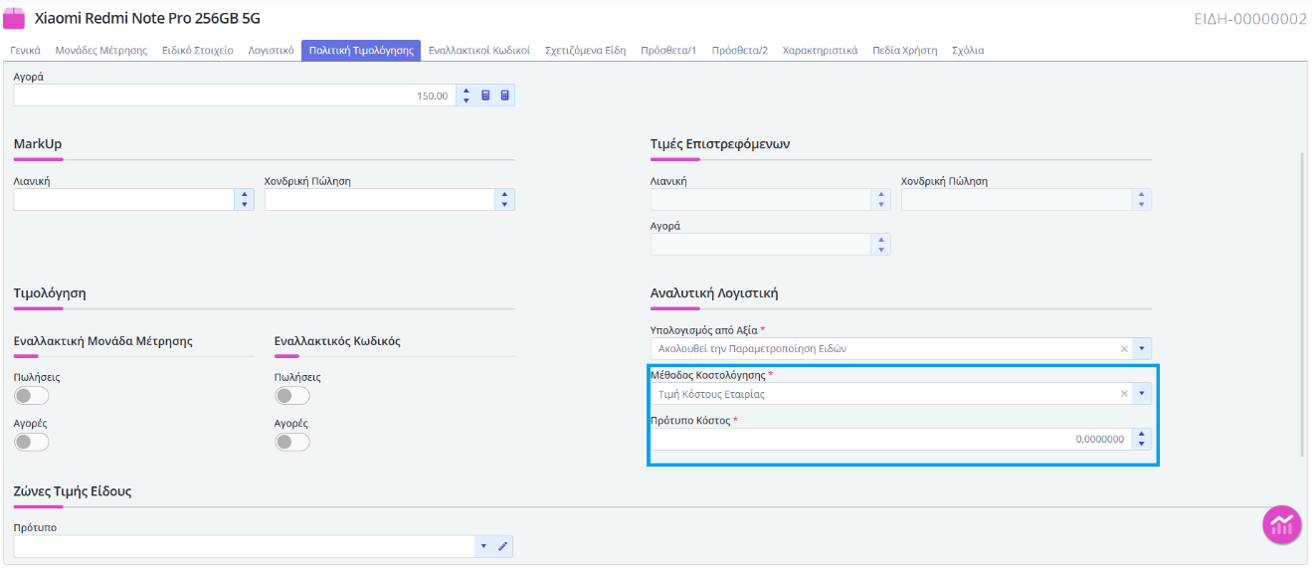Expand the Υπολογισμός από Αξία dropdown arrow
The height and width of the screenshot is (569, 1312).
tap(1142, 349)
